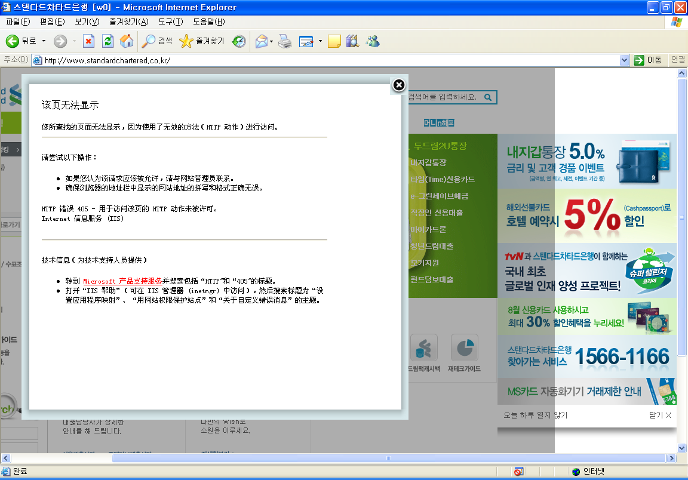Expand the Mail button dropdown arrow
Viewport: 688px width, 480px height.
pyautogui.click(x=272, y=41)
